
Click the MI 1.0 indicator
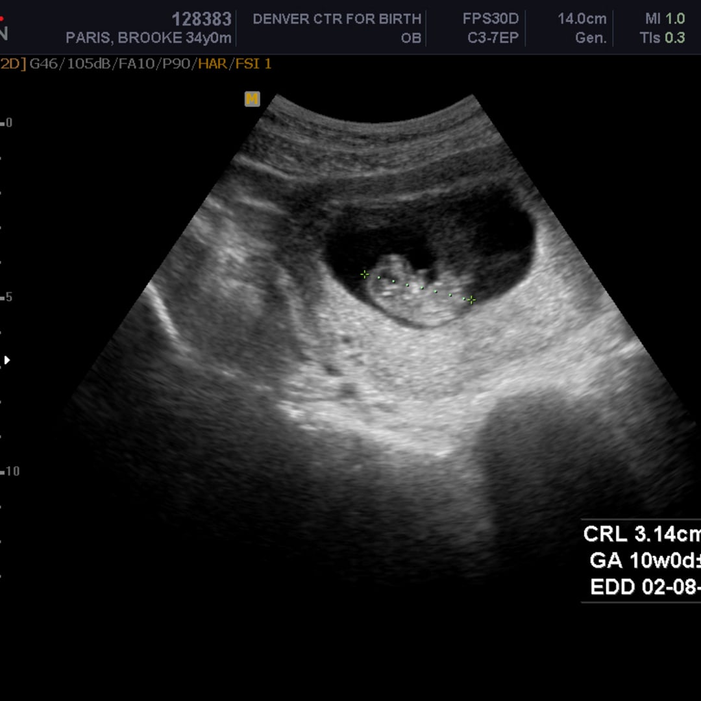665,19
